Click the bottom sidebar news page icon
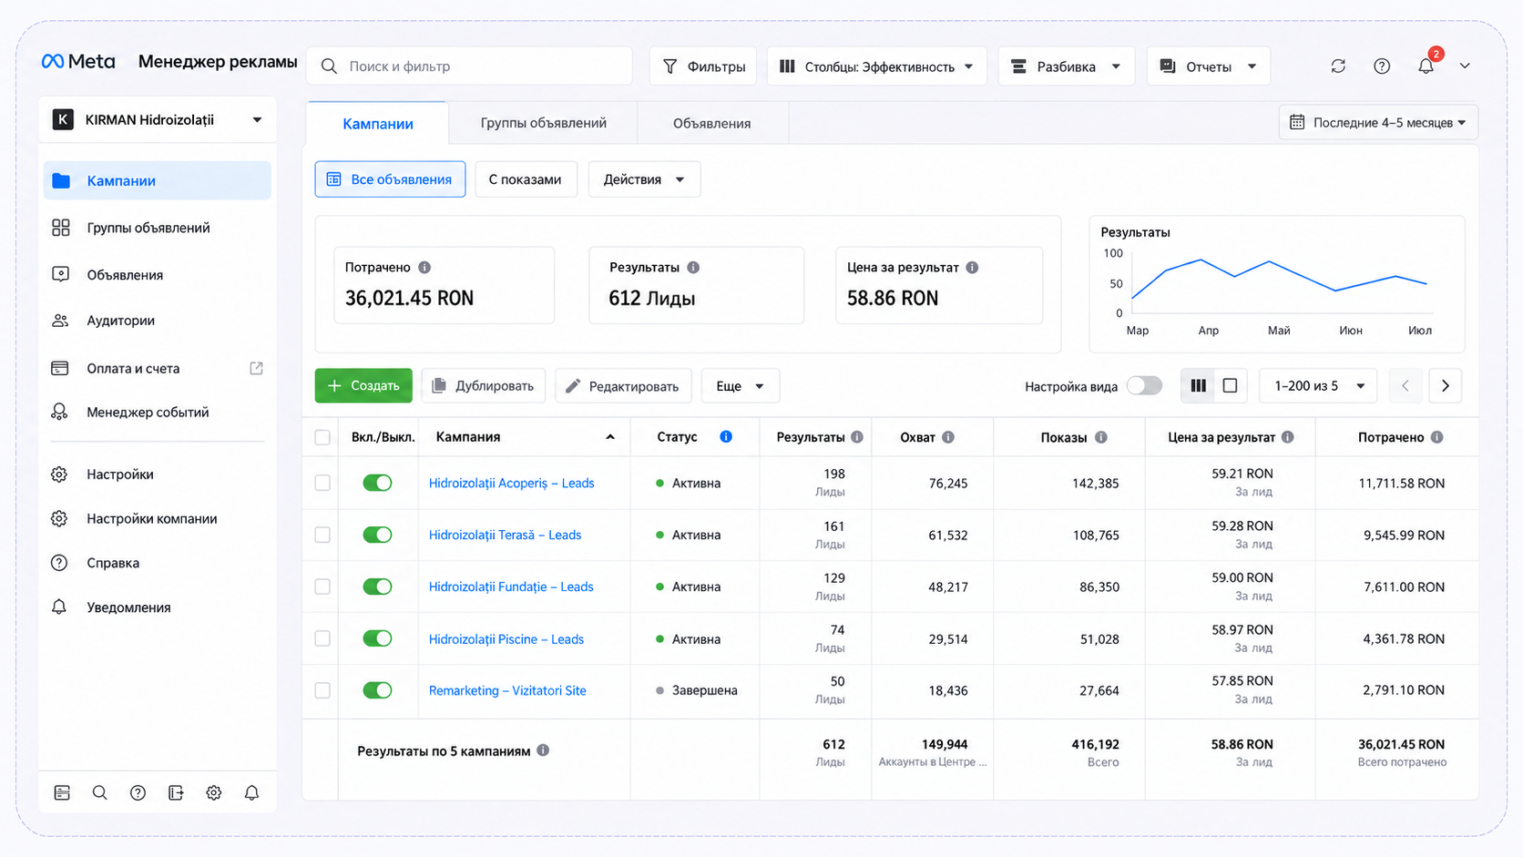The height and width of the screenshot is (857, 1523). pyautogui.click(x=62, y=792)
